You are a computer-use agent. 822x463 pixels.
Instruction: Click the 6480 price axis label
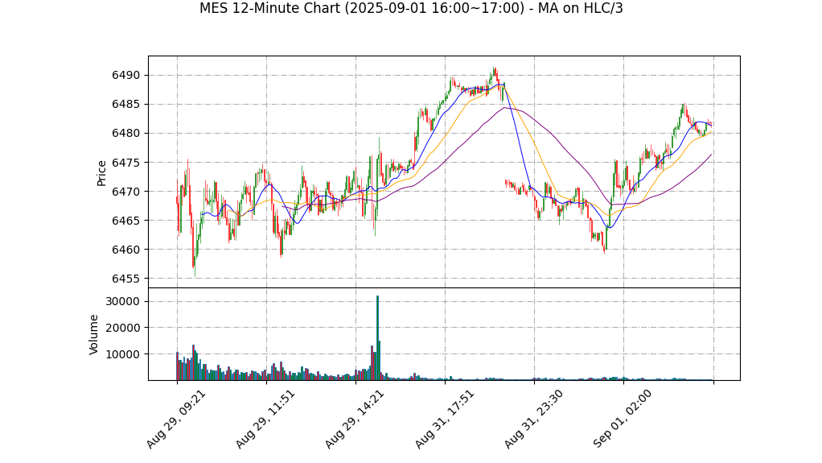point(126,134)
